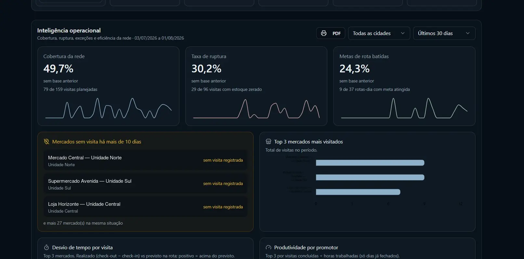Click the date range subtitle 03/07/2026 a 01/08/2026
This screenshot has width=524, height=259.
(x=159, y=38)
